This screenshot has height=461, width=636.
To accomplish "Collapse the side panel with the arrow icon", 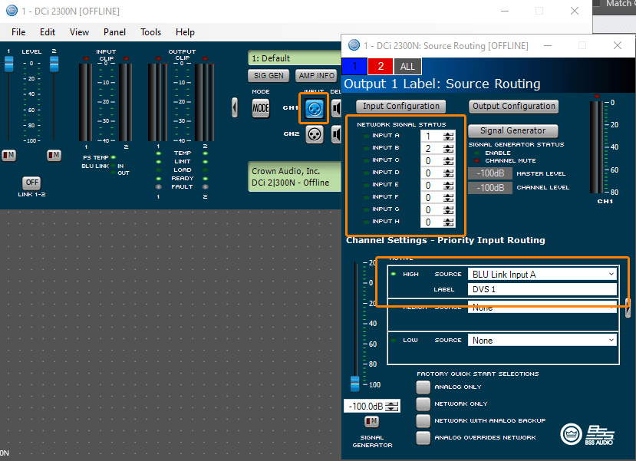I will click(x=234, y=108).
